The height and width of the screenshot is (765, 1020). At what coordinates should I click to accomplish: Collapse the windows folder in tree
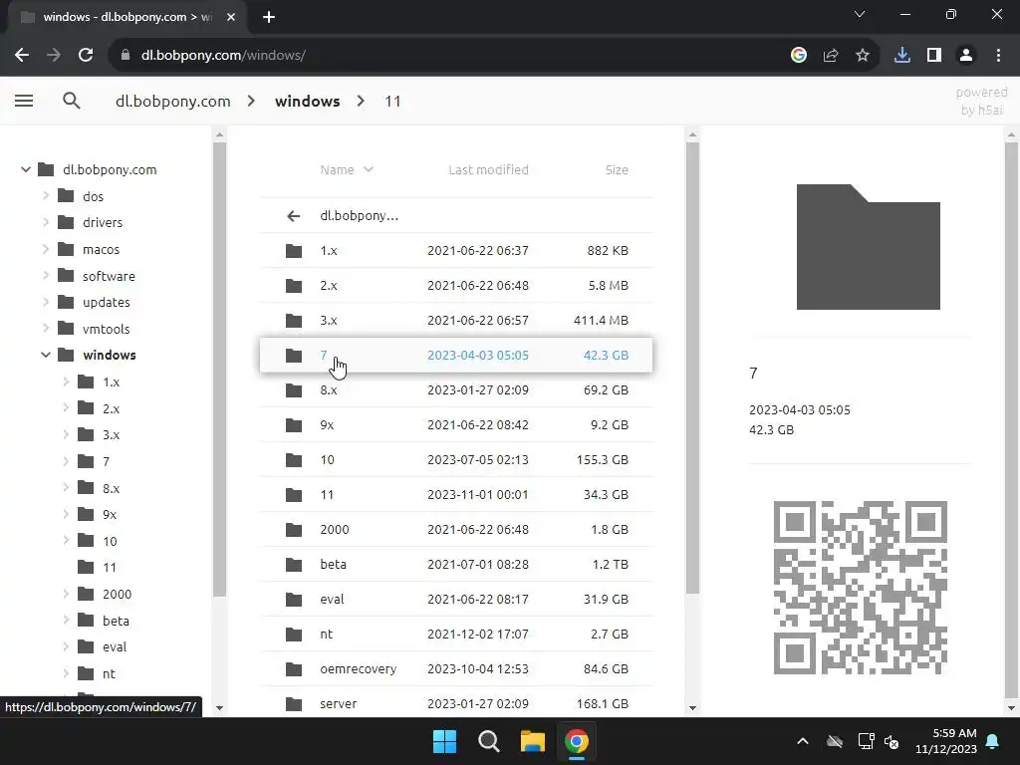[46, 356]
